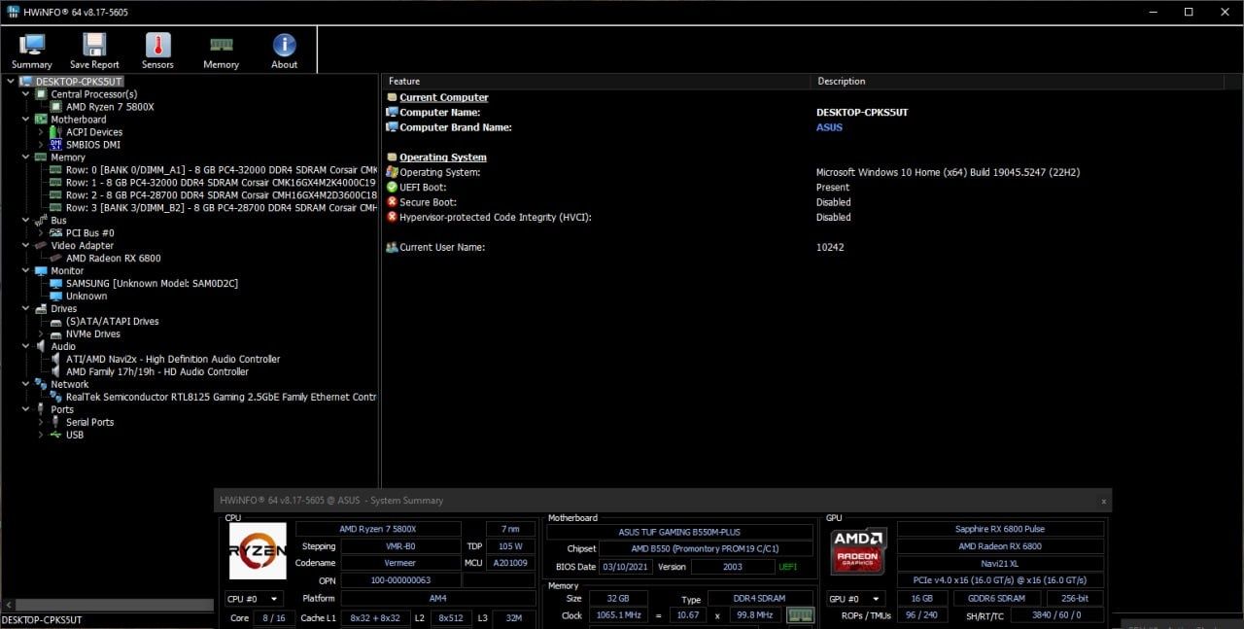Screen dimensions: 1244x629
Task: Click the AMD Radeon logo in System Summary
Action: (858, 550)
